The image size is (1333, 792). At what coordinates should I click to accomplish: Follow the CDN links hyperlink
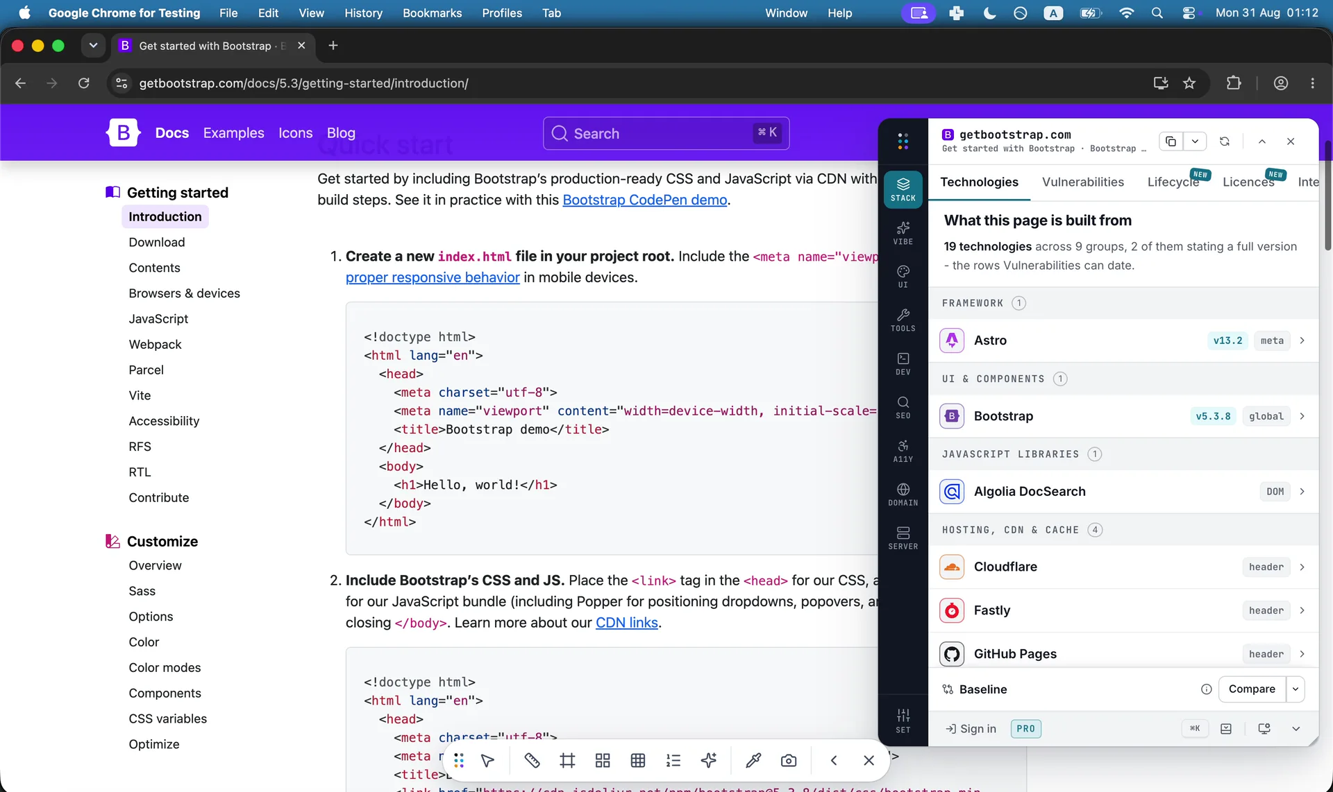click(x=627, y=623)
